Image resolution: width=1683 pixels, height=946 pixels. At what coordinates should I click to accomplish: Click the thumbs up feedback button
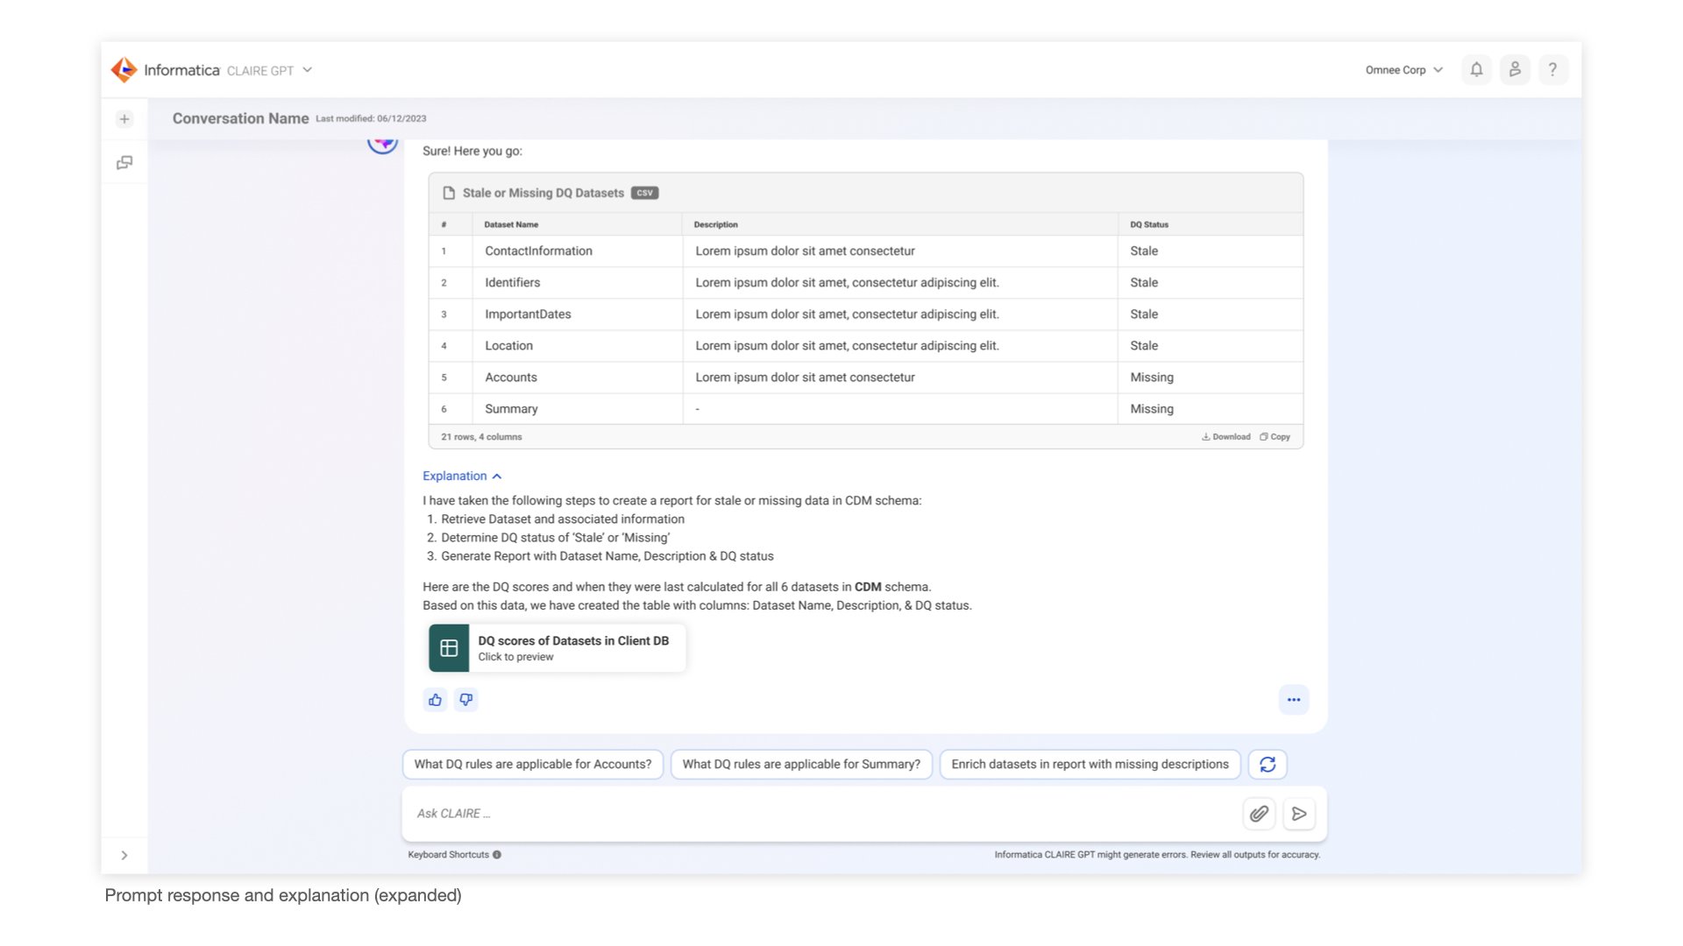436,700
